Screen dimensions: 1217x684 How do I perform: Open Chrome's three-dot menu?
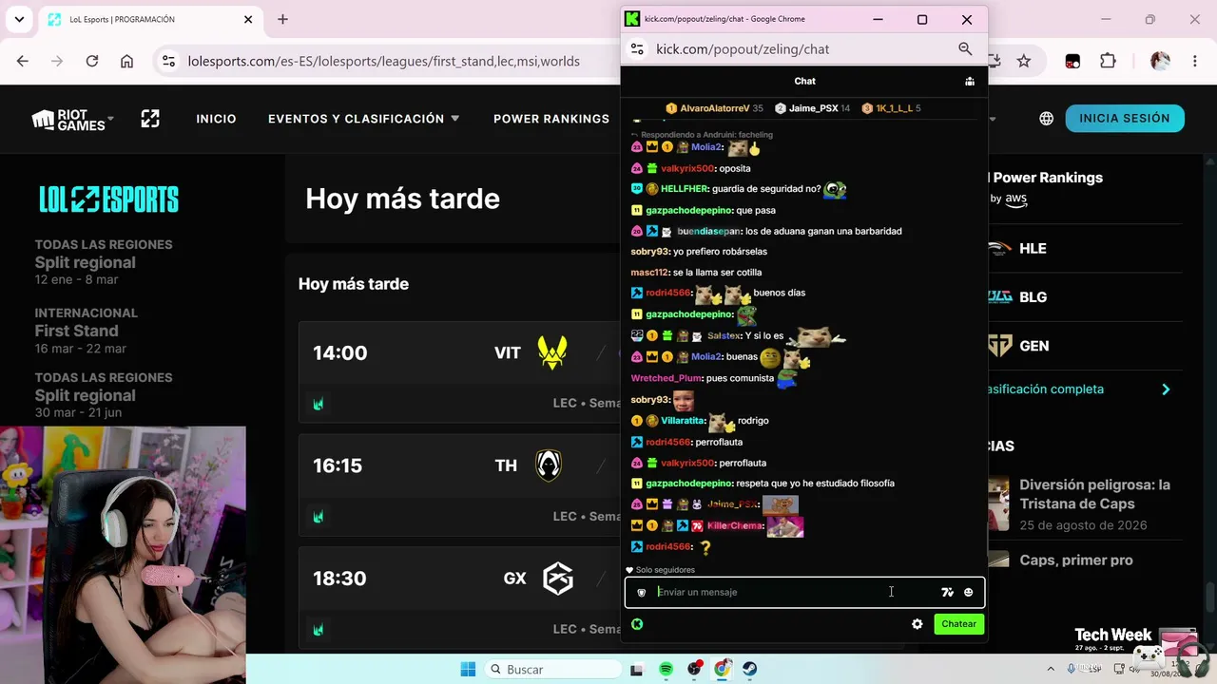click(x=1195, y=61)
